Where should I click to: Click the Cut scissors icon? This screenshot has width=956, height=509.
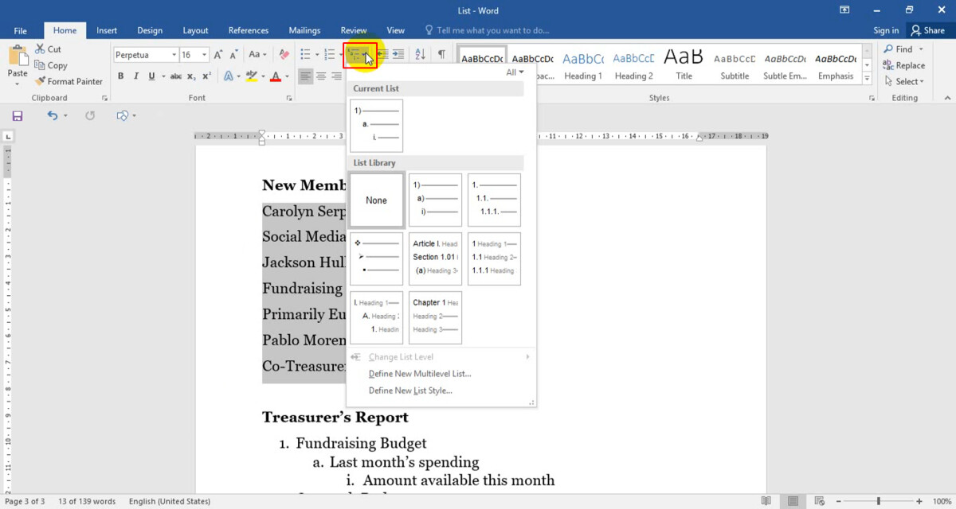(x=40, y=49)
